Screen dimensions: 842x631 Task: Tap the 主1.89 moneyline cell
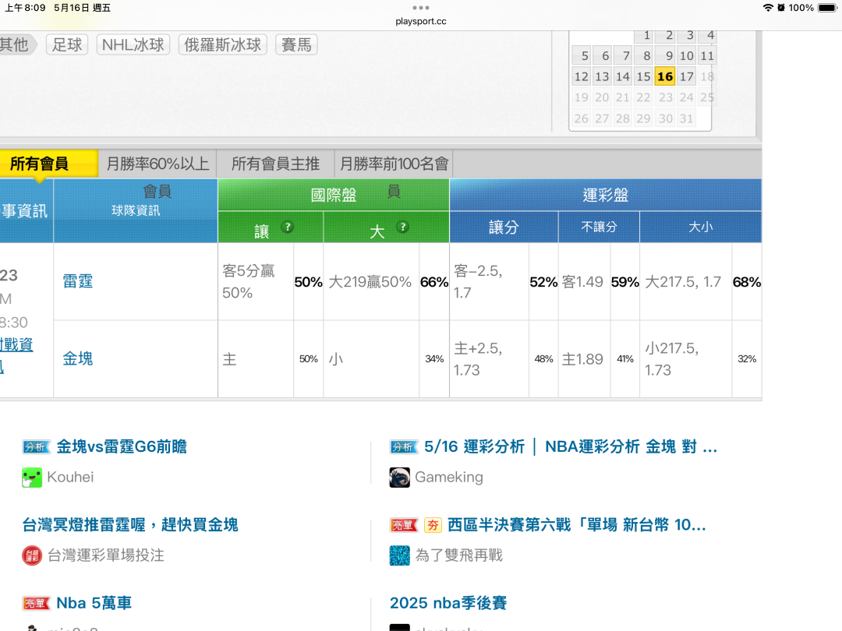click(584, 359)
